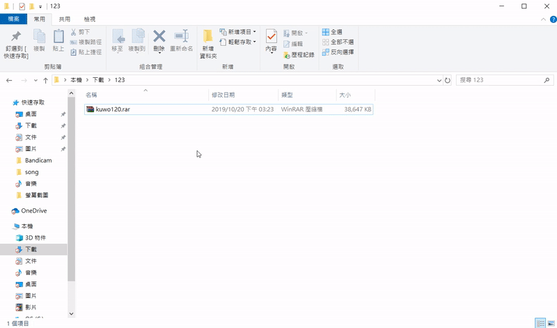Open OneDrive in the sidebar
Viewport: 557px width, 328px height.
point(33,211)
